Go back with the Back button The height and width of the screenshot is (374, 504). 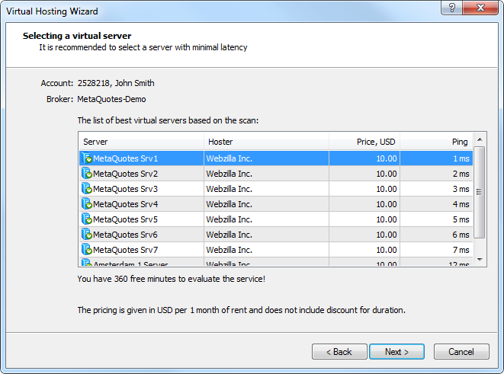tap(339, 352)
